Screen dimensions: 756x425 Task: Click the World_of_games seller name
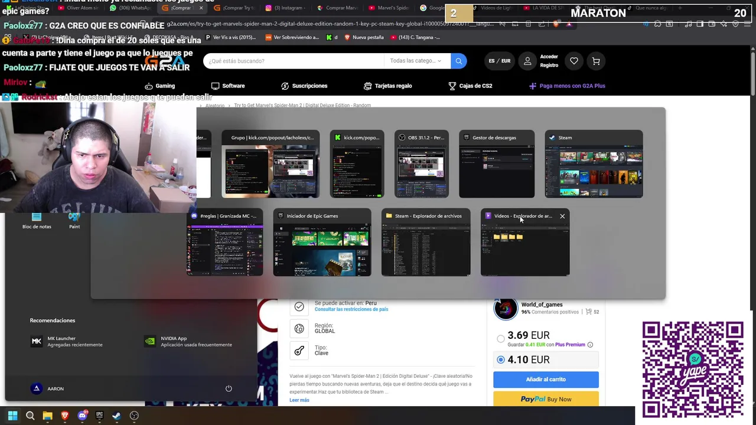[x=542, y=305]
